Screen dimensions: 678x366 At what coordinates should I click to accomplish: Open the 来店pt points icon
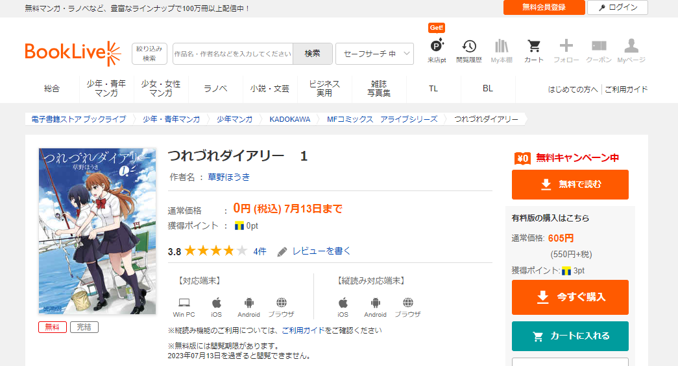pyautogui.click(x=436, y=47)
